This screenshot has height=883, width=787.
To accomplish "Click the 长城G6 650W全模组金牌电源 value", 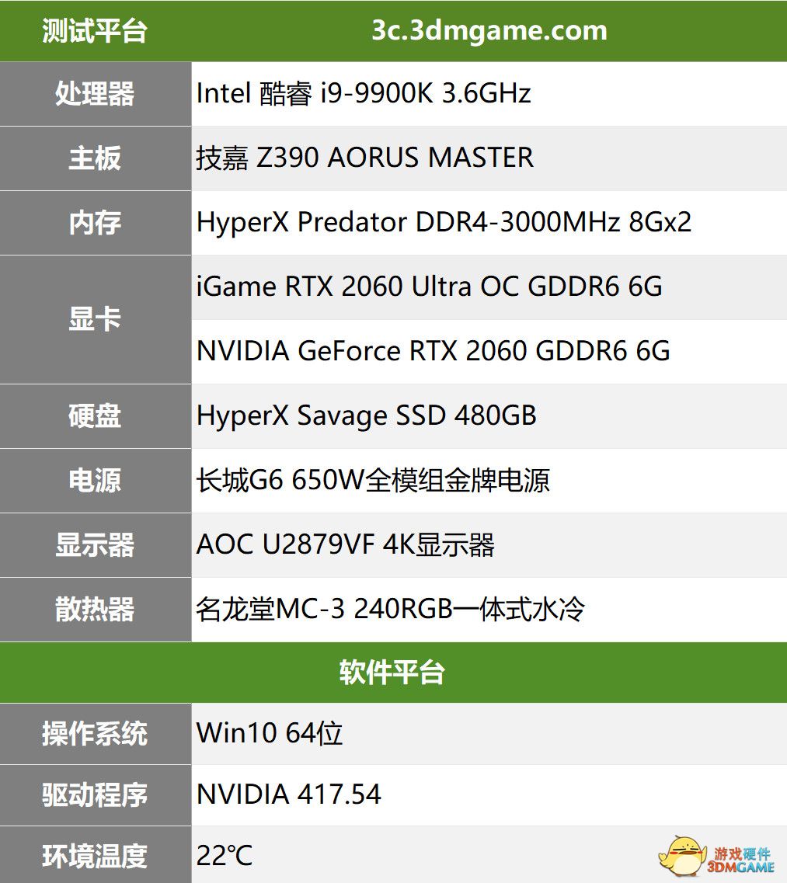I will pyautogui.click(x=372, y=481).
